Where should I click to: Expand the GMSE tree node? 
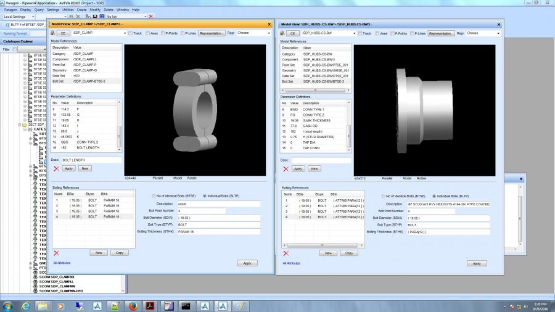point(30,263)
